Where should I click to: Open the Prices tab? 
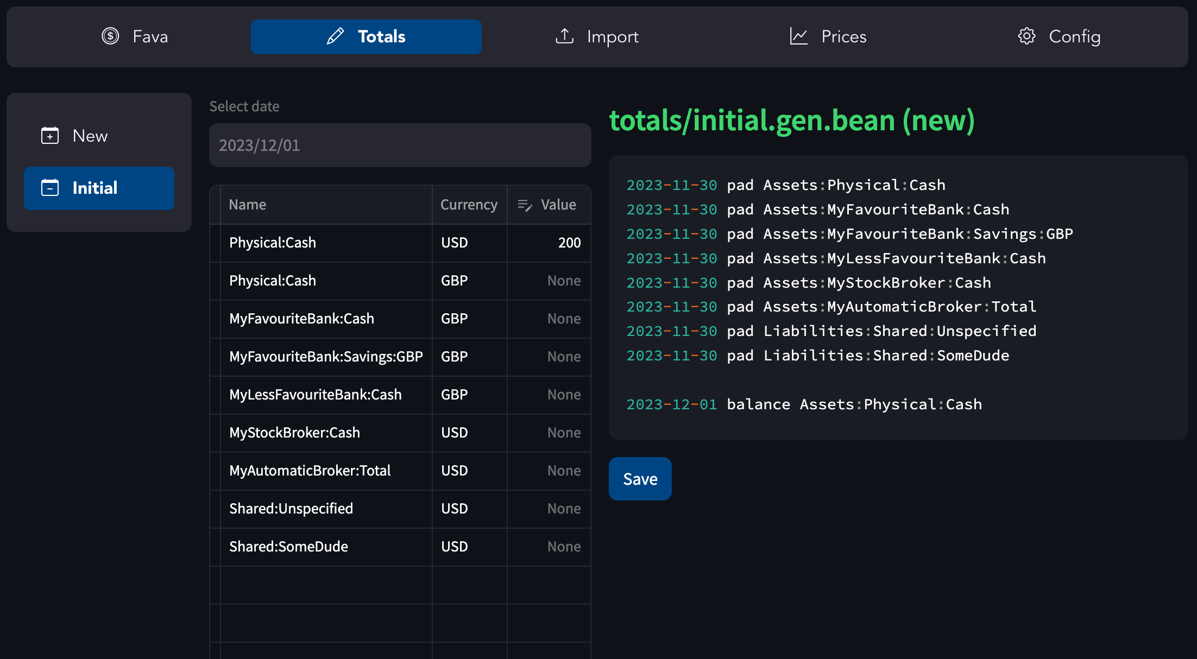828,37
